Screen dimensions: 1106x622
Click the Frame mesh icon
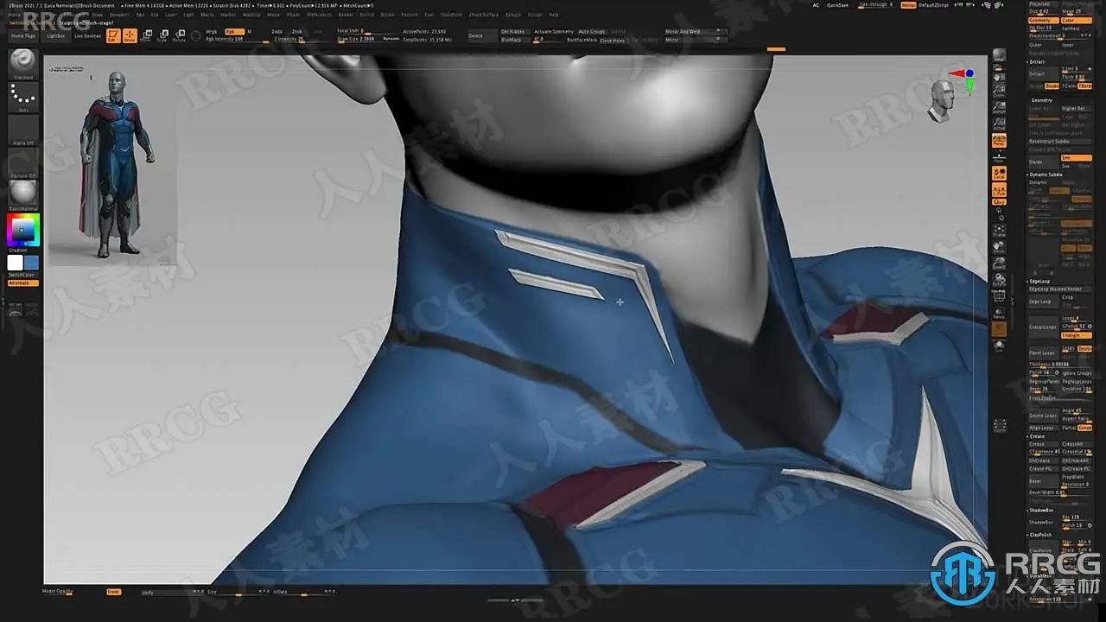(999, 230)
